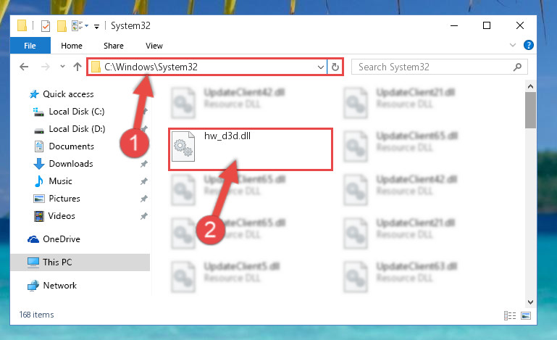Viewport: 557px width, 340px height.
Task: Select the hw_d3d.dll file
Action: 251,149
